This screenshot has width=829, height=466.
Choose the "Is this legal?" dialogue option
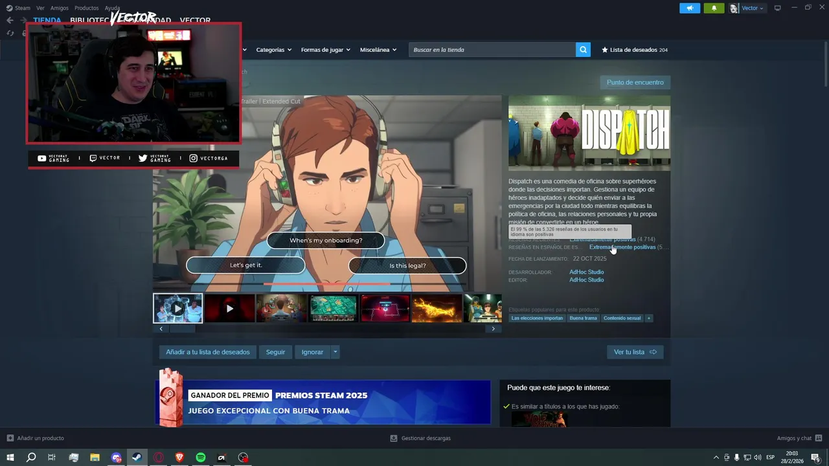[407, 265]
